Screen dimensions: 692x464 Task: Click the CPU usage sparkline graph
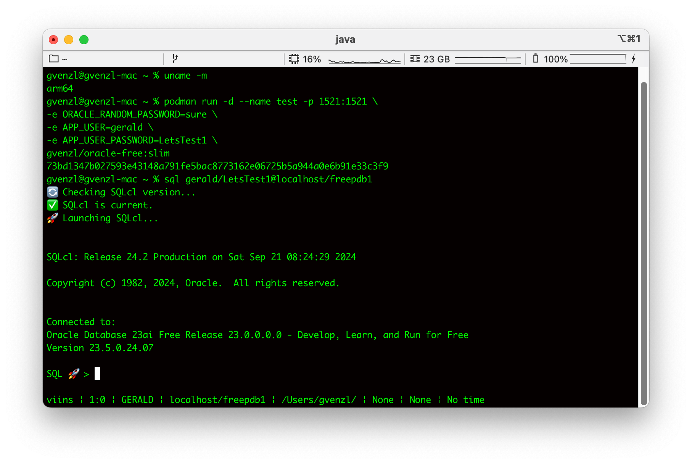click(x=364, y=60)
